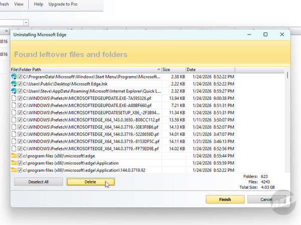
Task: Click sort arrow on File\Folder Path column
Action: [x=158, y=69]
